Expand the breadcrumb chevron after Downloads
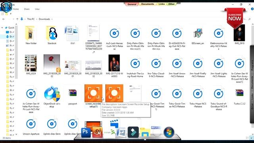Viewport: 254px width, 143px height. 52,19
